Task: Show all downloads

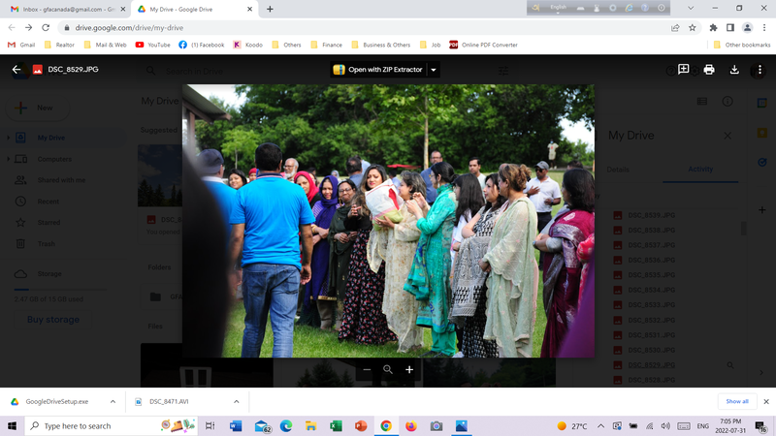Action: point(737,401)
